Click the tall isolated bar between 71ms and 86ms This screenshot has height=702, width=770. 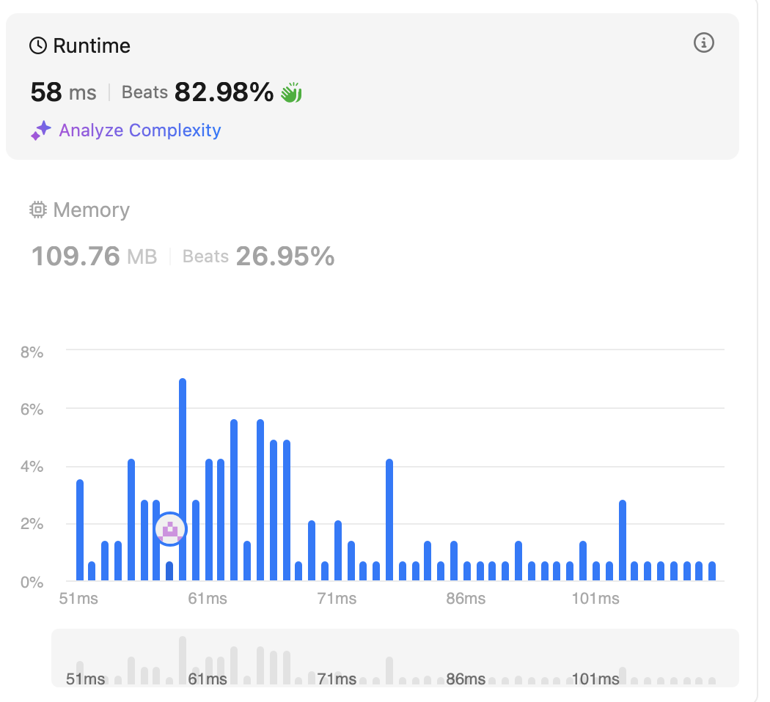click(x=389, y=520)
